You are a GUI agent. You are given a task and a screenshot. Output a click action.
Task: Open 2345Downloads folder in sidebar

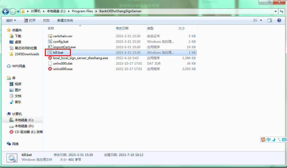click(27, 54)
